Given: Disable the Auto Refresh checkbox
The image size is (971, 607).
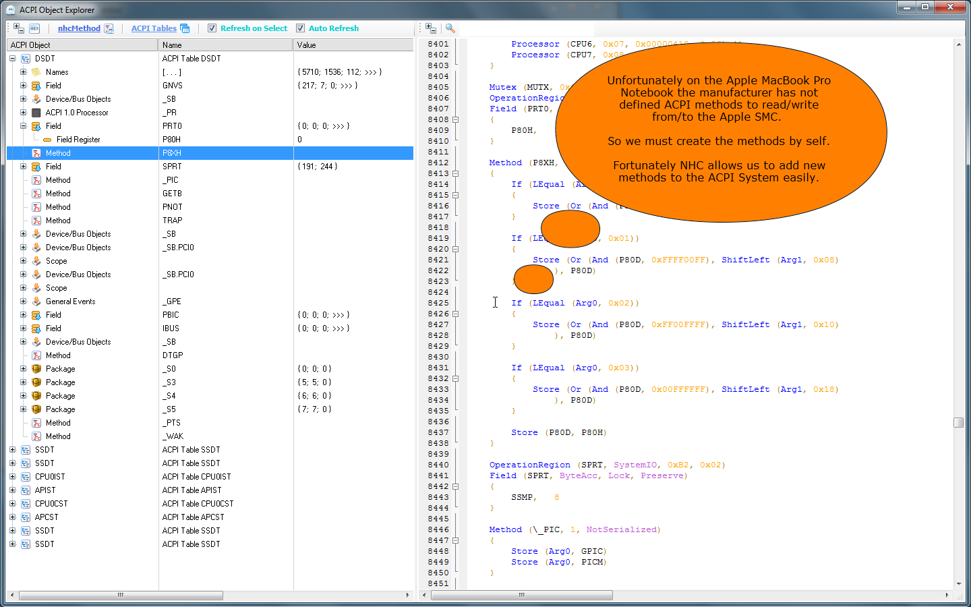Looking at the screenshot, I should (x=301, y=28).
